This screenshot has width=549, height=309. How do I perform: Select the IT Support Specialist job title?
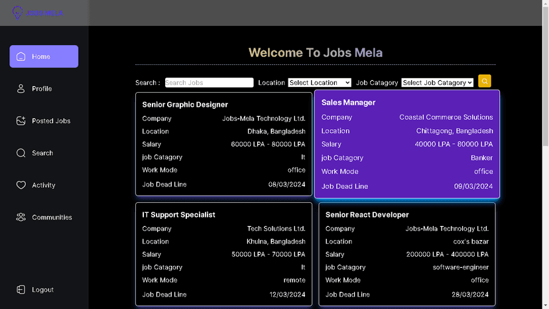click(x=178, y=215)
